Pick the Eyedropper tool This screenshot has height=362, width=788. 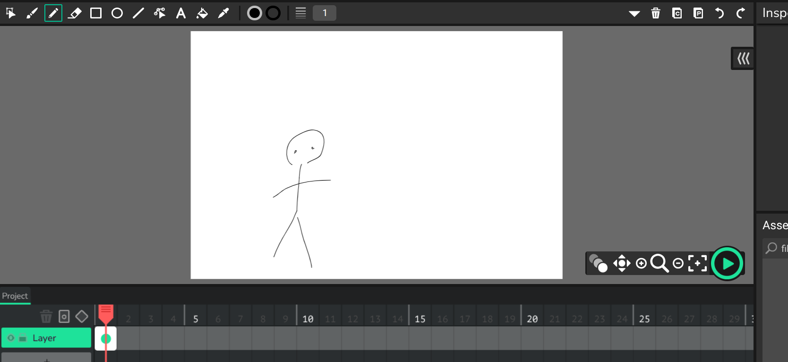[x=223, y=13]
